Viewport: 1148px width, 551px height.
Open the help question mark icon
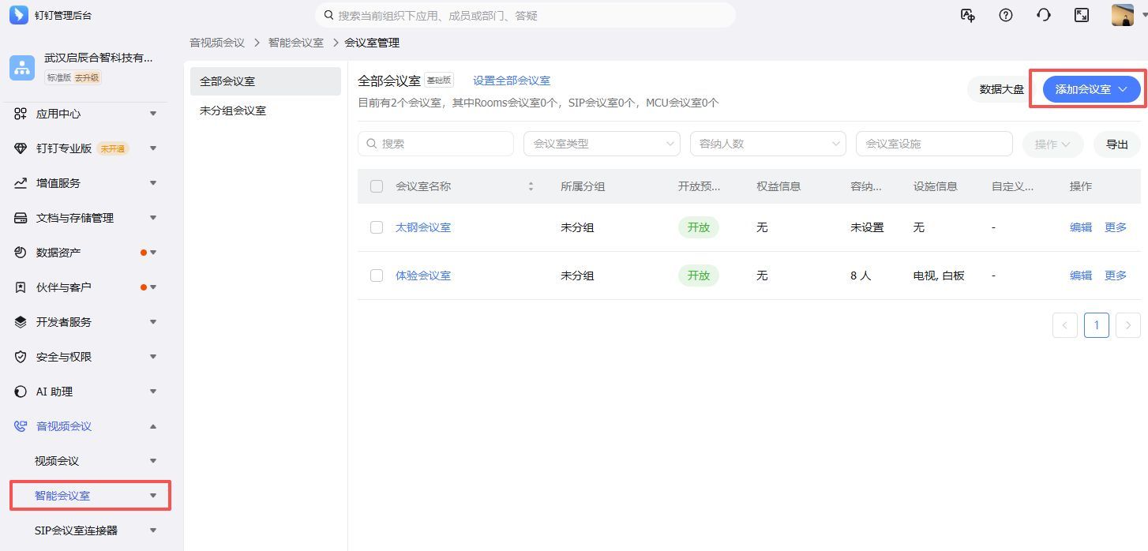click(1005, 15)
